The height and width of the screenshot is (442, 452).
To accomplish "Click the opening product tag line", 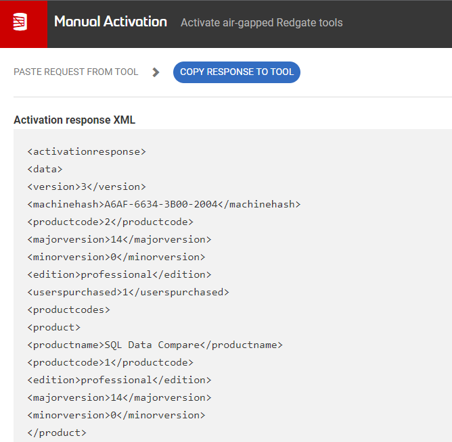I will (x=53, y=327).
